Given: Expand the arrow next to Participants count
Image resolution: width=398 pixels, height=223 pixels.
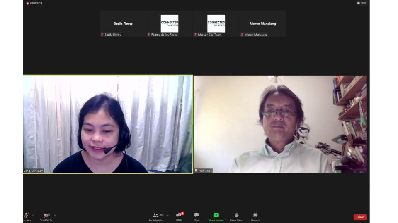Looking at the screenshot, I should click(167, 215).
